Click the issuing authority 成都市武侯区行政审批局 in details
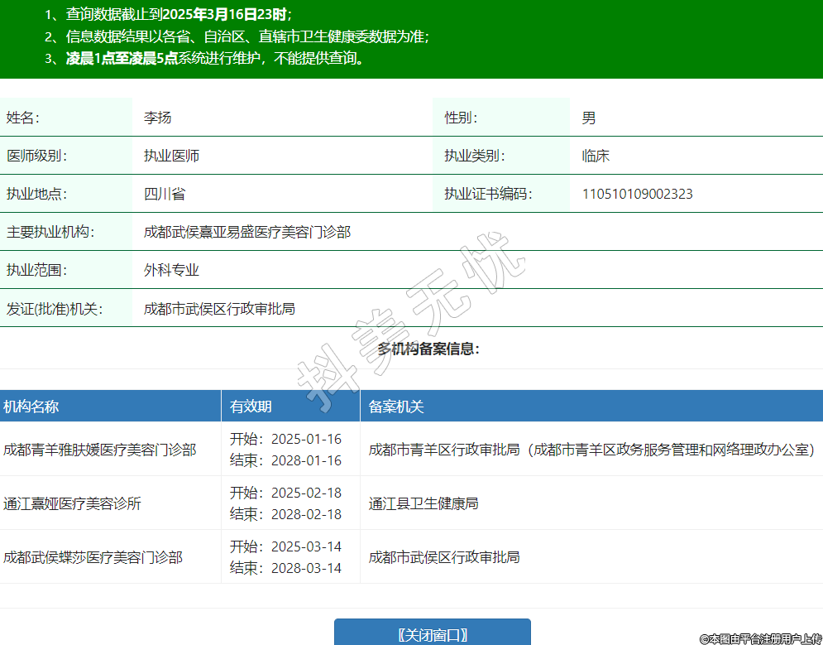 (x=219, y=310)
